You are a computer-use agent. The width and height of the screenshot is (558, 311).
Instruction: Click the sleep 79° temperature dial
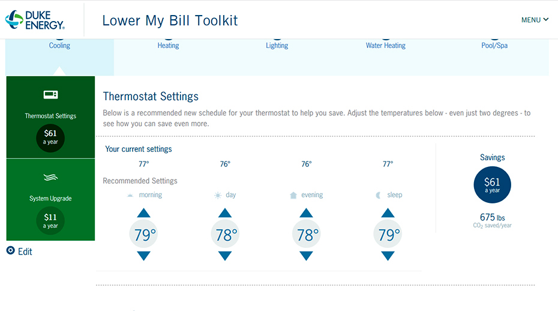[388, 234]
